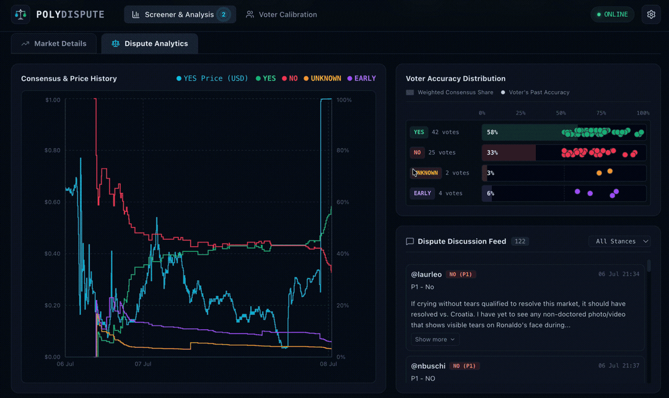Viewport: 669px width, 398px height.
Task: Click the people icon beside Voter Calibration
Action: click(x=250, y=14)
